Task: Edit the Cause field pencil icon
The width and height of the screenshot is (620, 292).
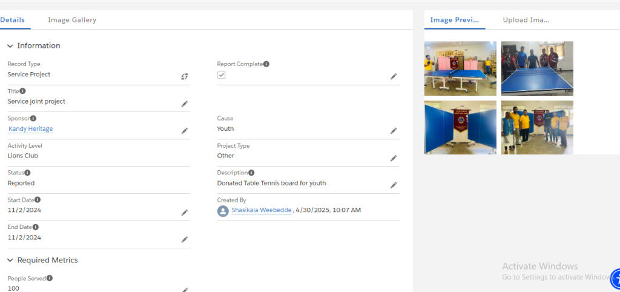Action: pos(394,131)
